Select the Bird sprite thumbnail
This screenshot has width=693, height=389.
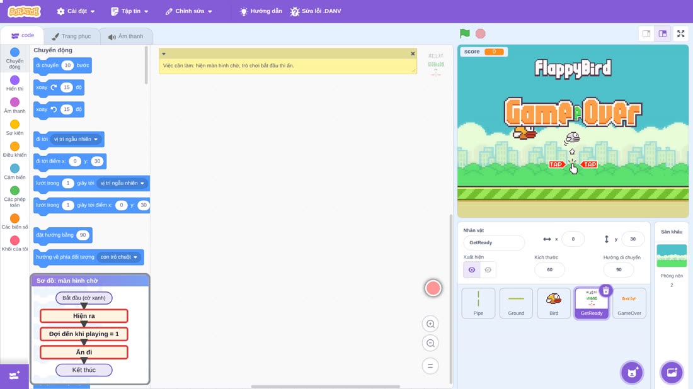pos(554,303)
